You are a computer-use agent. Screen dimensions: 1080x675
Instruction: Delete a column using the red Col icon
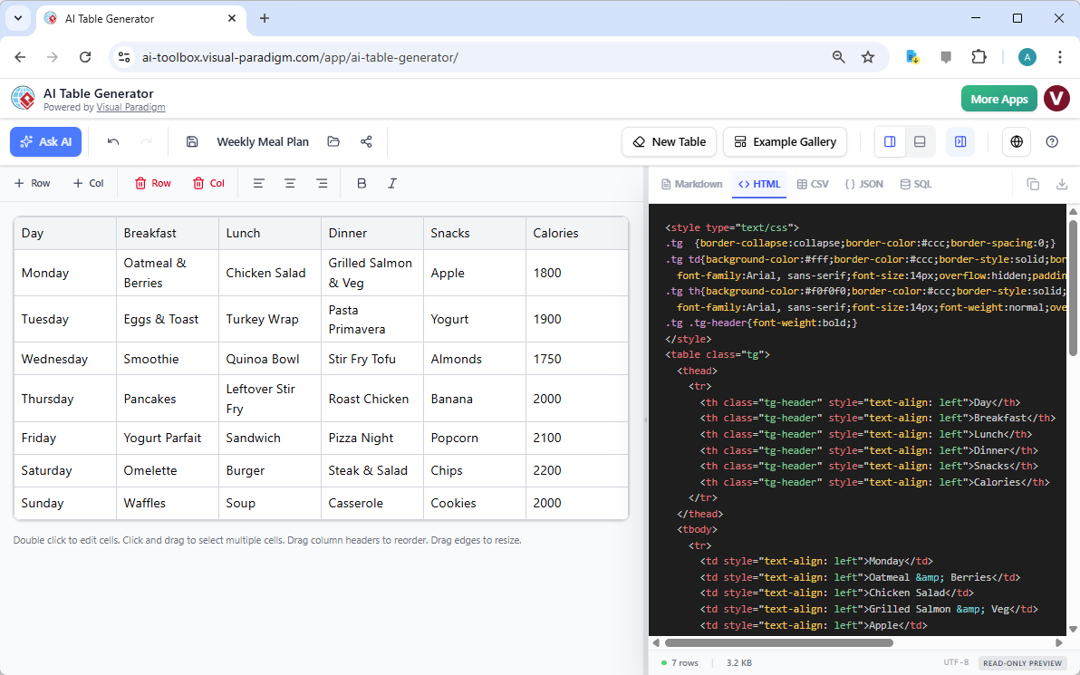point(208,183)
